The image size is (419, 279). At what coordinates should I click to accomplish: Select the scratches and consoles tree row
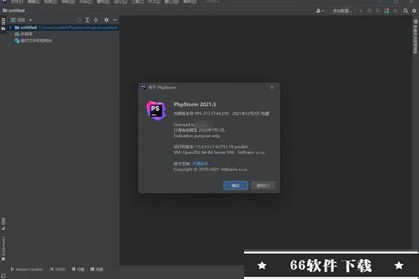33,41
